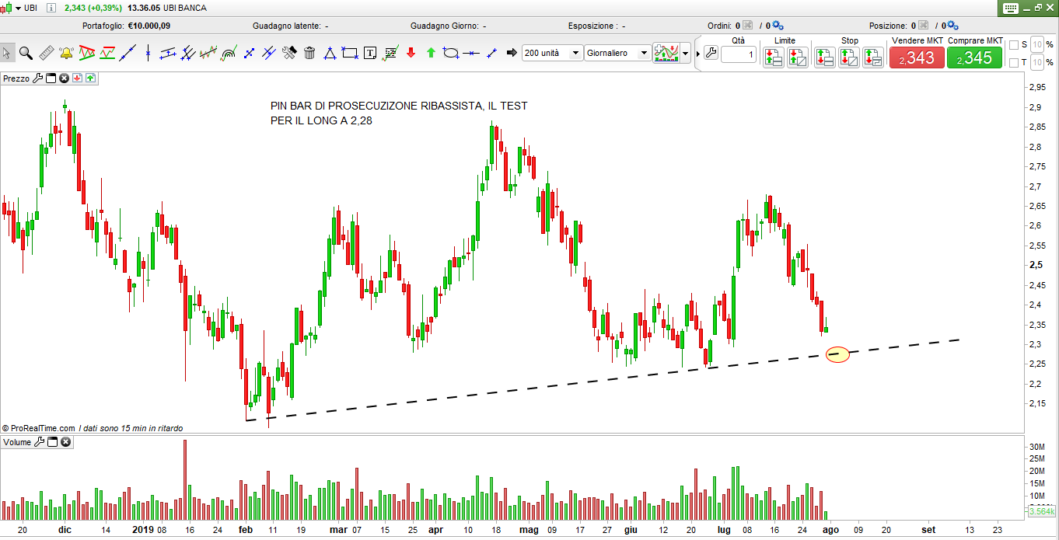Viewport: 1059px width, 540px height.
Task: Open Prezzo panel wrench settings
Action: [x=37, y=78]
